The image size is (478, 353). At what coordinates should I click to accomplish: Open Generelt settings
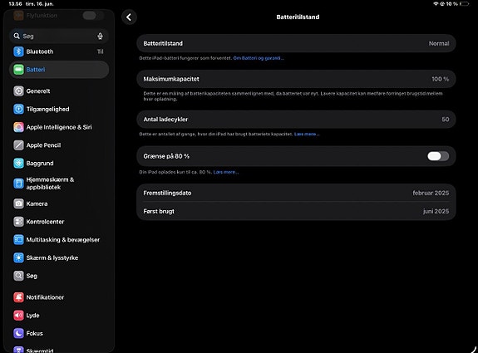coord(59,91)
